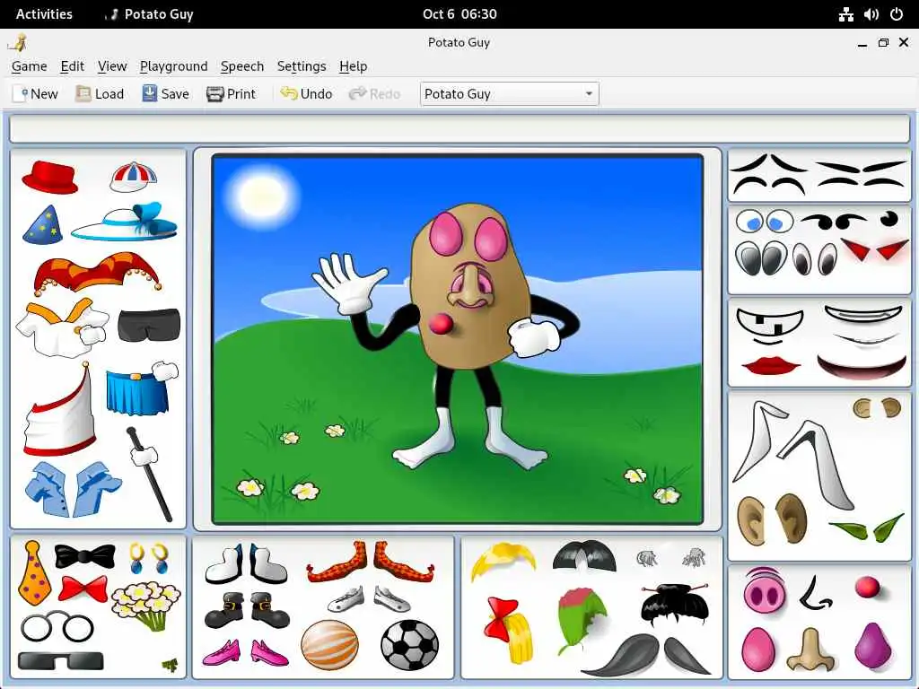The height and width of the screenshot is (689, 919).
Task: Open the clock showing Oct 6 06:30
Action: [x=459, y=14]
